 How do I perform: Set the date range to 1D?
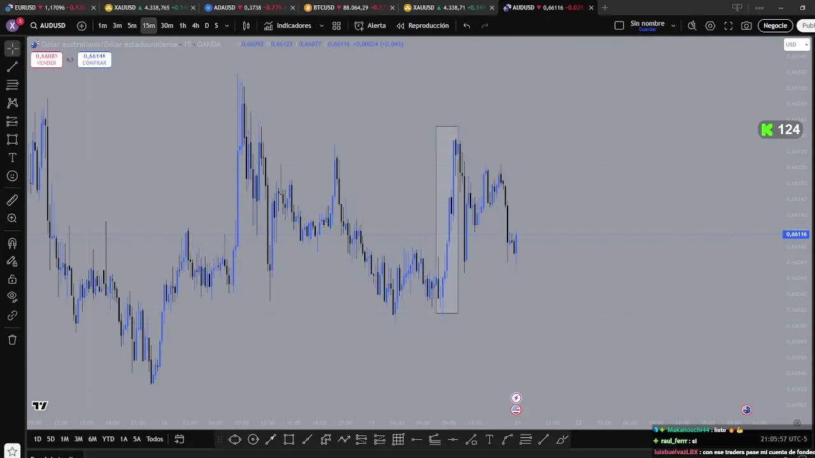coord(37,439)
